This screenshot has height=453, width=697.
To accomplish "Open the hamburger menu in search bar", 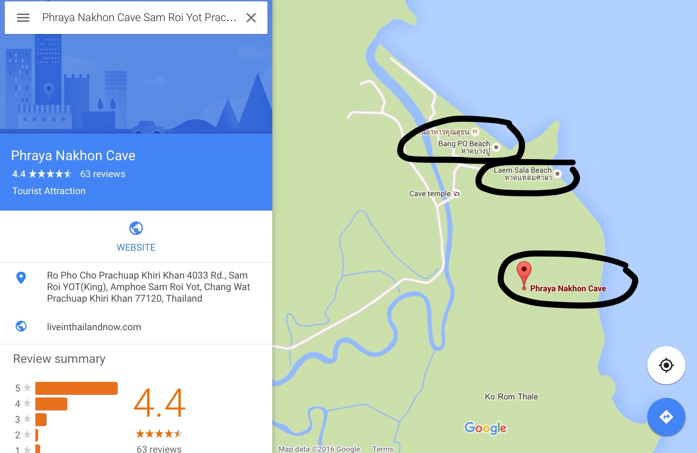I will 23,18.
